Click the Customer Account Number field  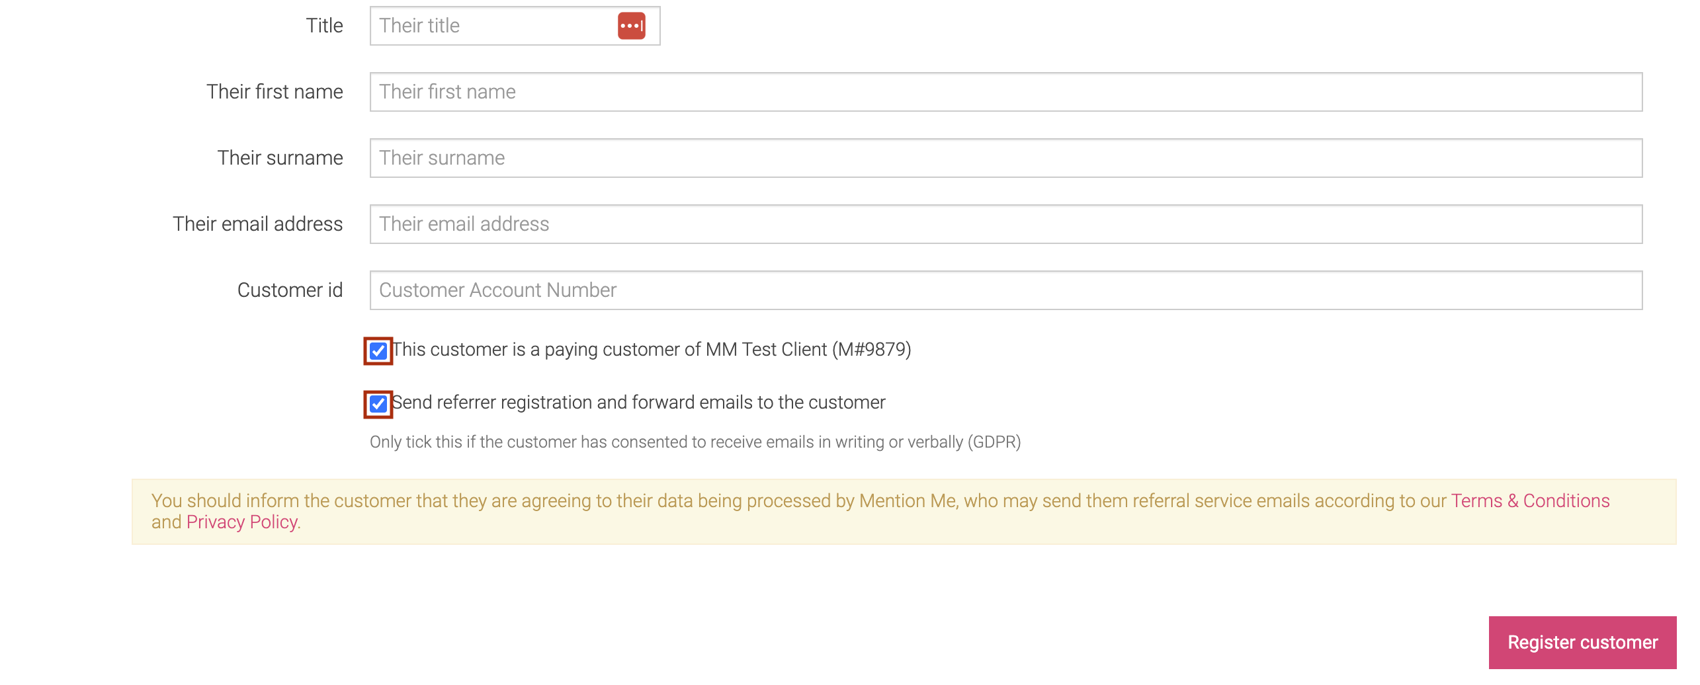coord(1005,290)
